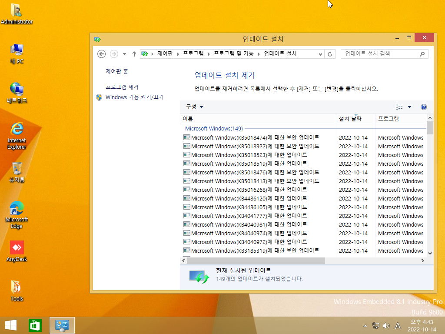The height and width of the screenshot is (334, 445).
Task: Sort by the 이름 column header
Action: [258, 119]
